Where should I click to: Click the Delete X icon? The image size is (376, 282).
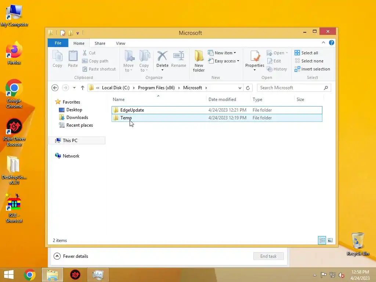pos(162,56)
